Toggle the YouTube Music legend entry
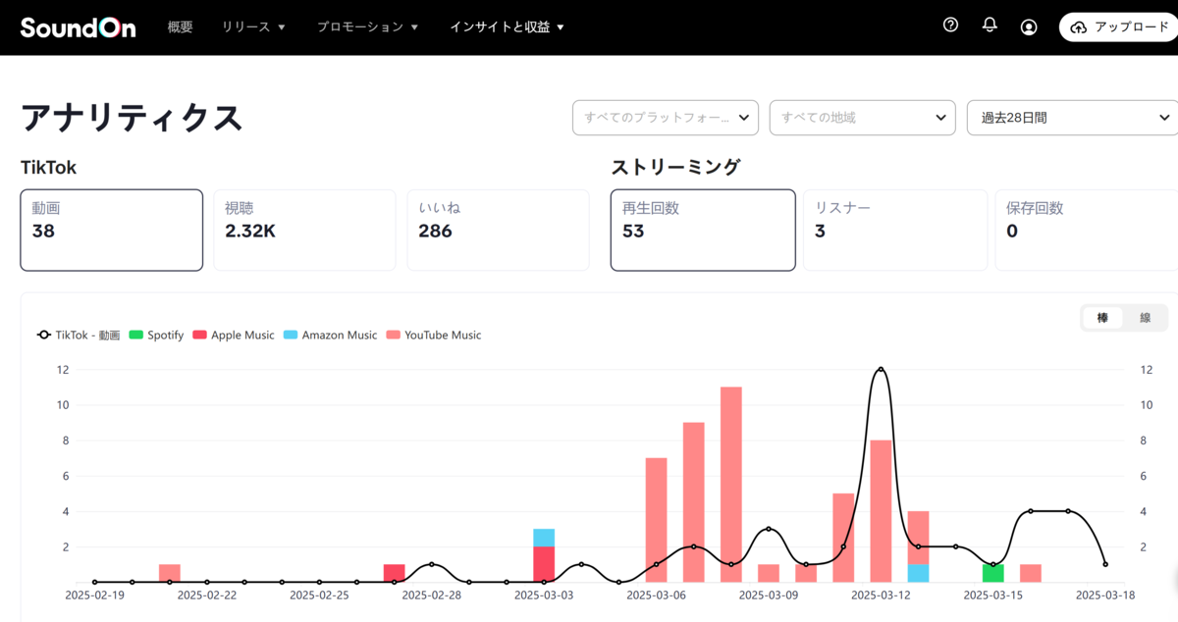1178x622 pixels. point(434,336)
